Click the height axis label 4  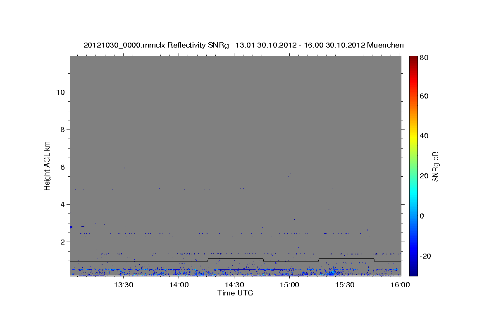[x=62, y=205]
